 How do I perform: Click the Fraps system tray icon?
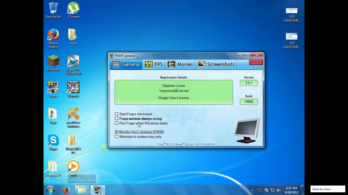click(x=259, y=190)
